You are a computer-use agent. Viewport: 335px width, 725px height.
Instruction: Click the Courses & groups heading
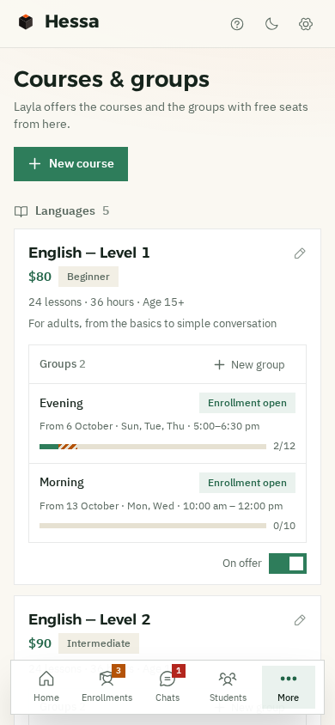(112, 80)
